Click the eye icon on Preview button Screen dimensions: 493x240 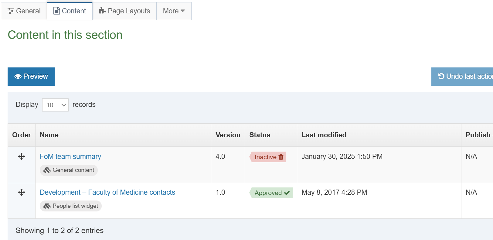click(x=18, y=77)
